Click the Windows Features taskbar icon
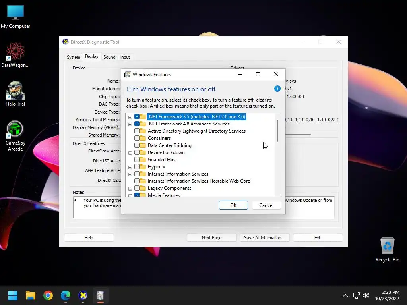The image size is (407, 305). point(100,295)
